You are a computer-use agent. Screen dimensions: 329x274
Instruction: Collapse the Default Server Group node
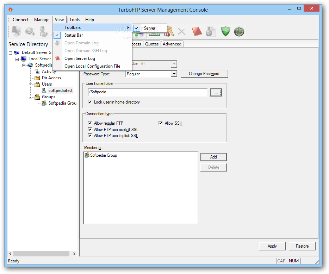[x=10, y=53]
